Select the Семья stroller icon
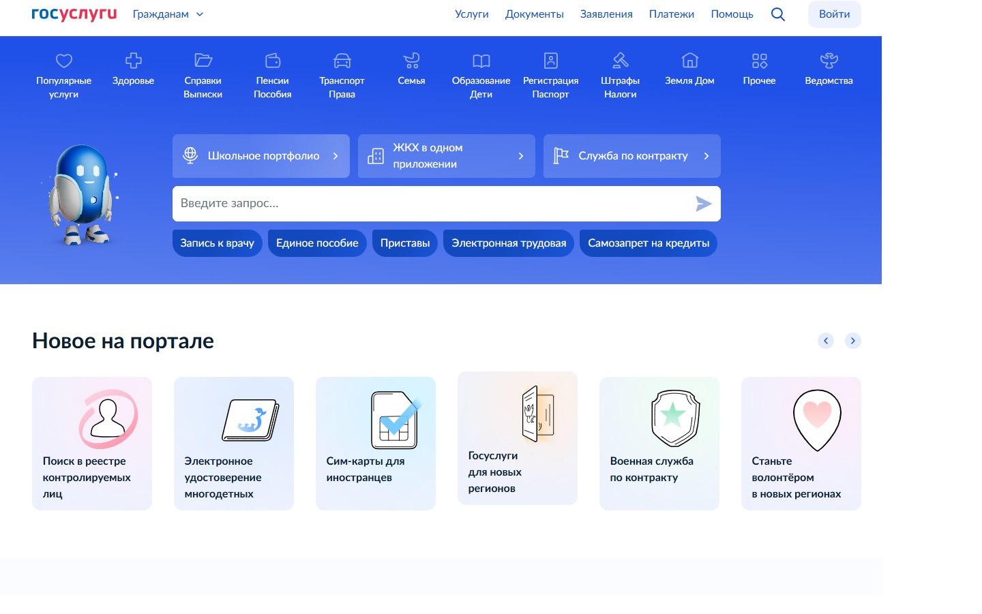 pos(412,61)
